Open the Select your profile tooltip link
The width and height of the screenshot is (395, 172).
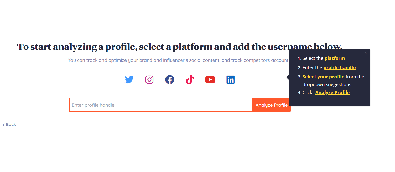tap(323, 77)
